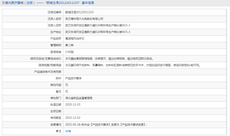Click the 其他内容 label
The image size is (230, 136).
pyautogui.click(x=56, y=85)
